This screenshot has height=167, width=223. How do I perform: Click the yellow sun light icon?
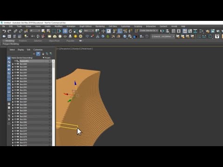pyautogui.click(x=75, y=36)
